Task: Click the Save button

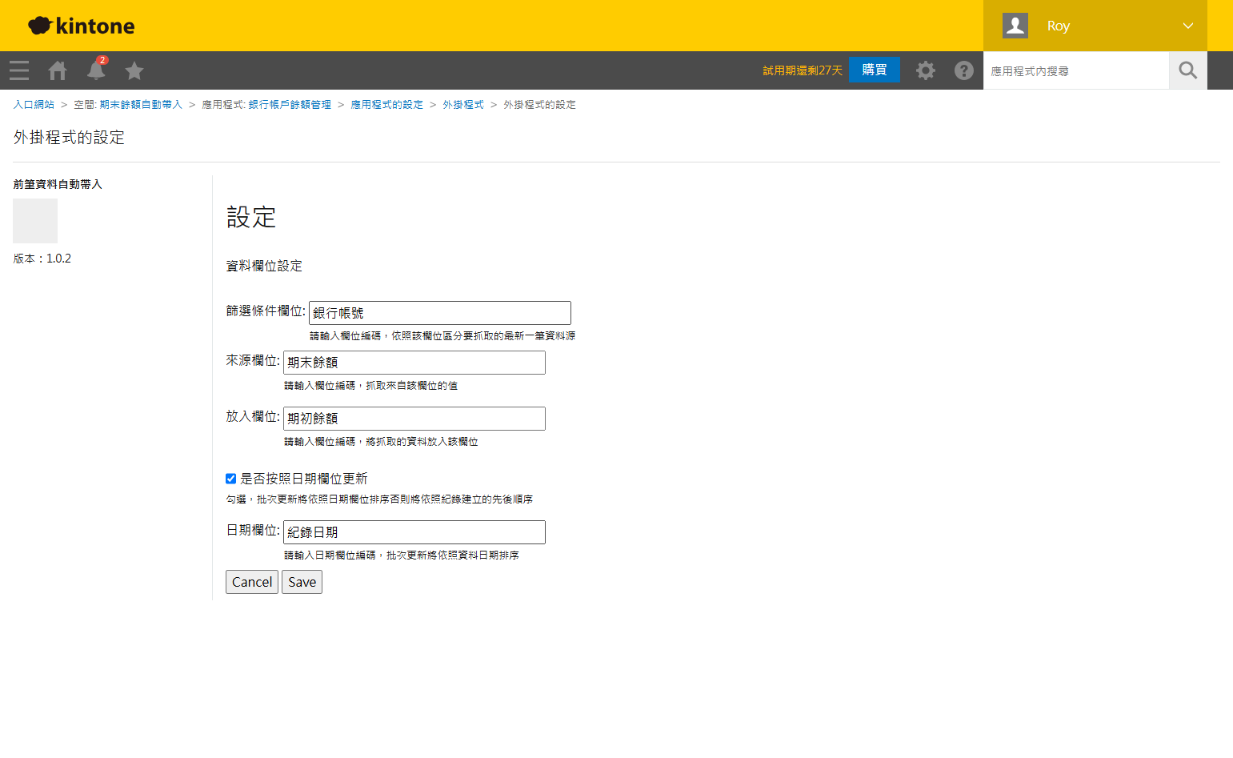Action: pos(302,582)
